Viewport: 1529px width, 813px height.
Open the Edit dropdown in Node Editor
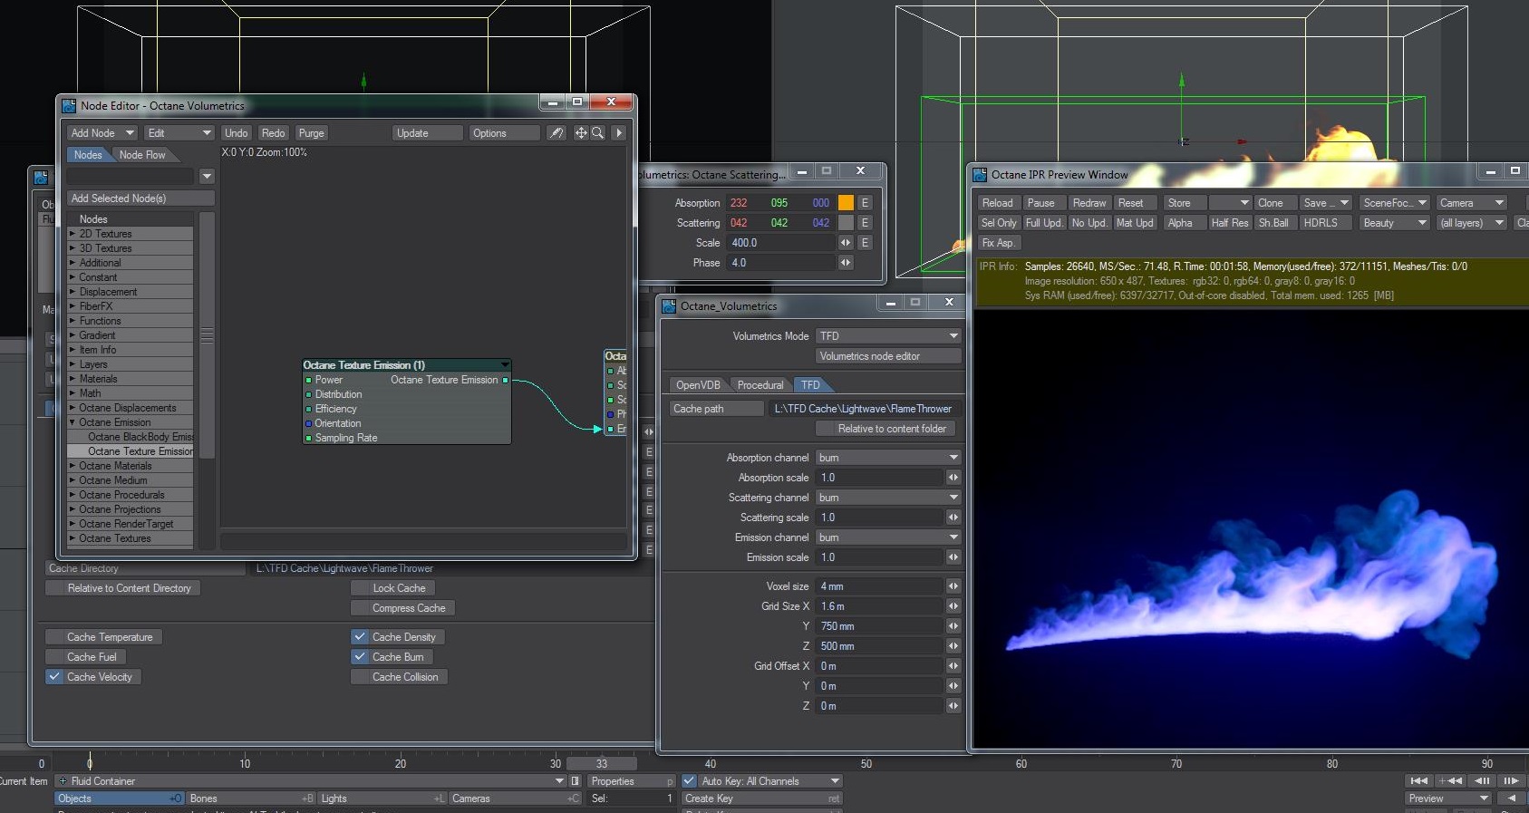[x=179, y=133]
